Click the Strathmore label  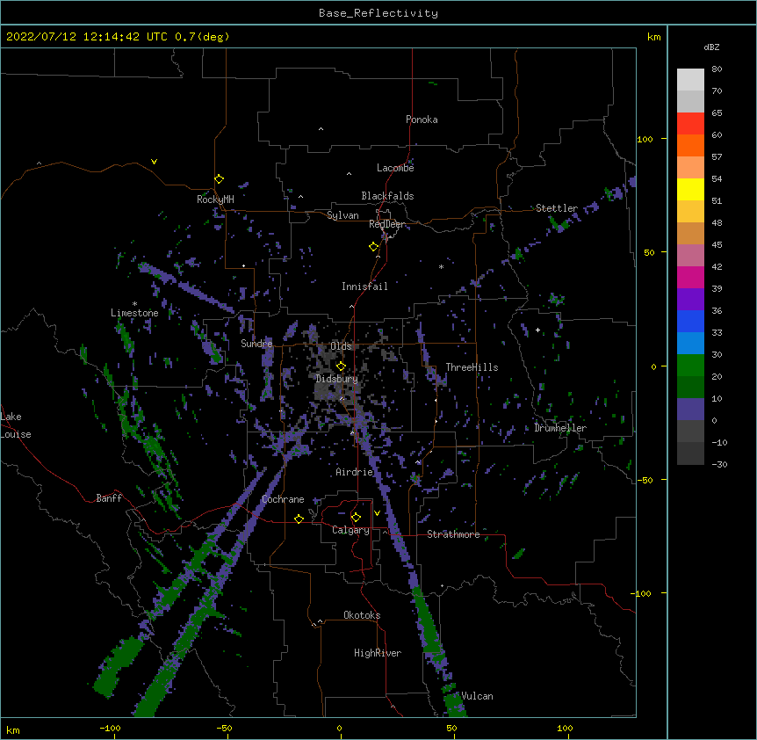point(453,534)
